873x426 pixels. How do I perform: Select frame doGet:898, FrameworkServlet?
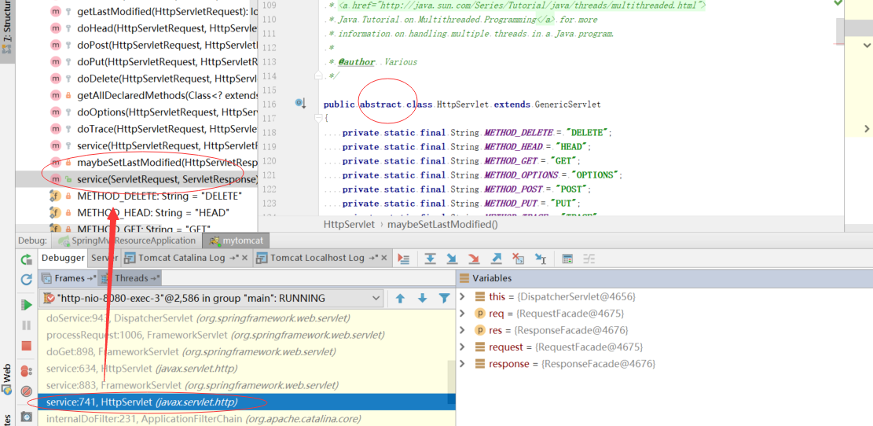click(x=247, y=352)
